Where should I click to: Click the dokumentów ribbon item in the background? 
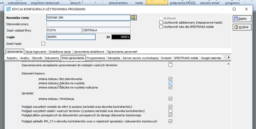point(118,3)
